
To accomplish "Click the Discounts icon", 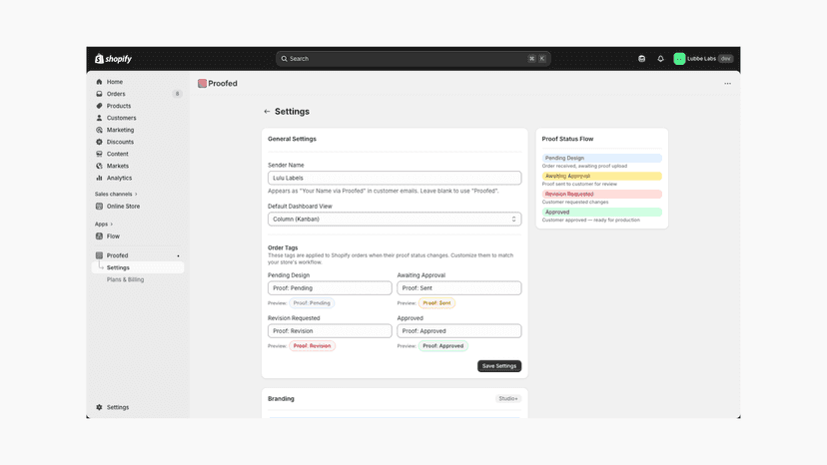I will click(99, 142).
